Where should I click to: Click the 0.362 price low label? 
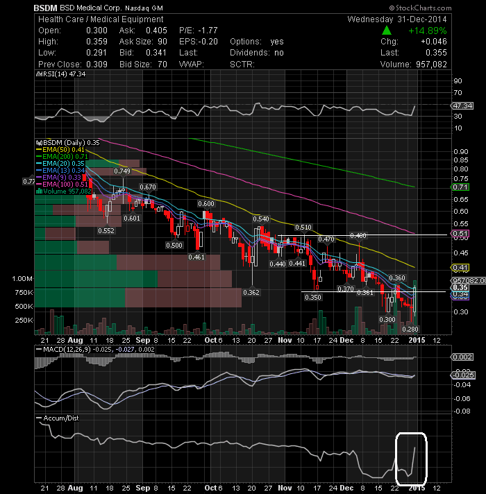(251, 293)
